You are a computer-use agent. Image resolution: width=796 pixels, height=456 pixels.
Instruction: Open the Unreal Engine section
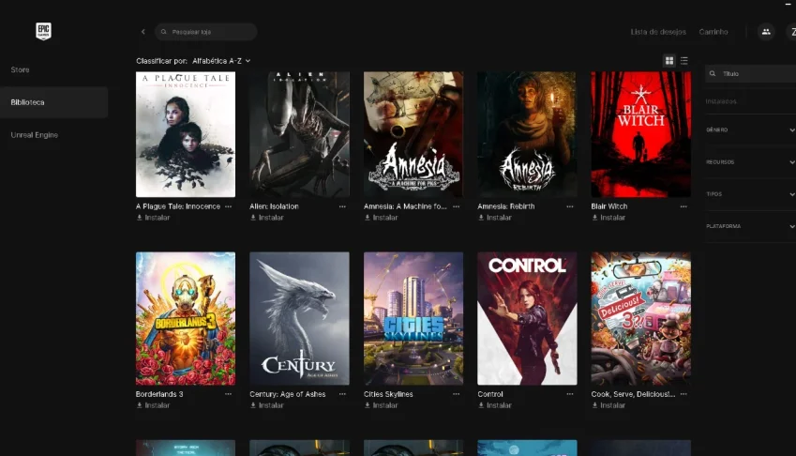point(34,135)
